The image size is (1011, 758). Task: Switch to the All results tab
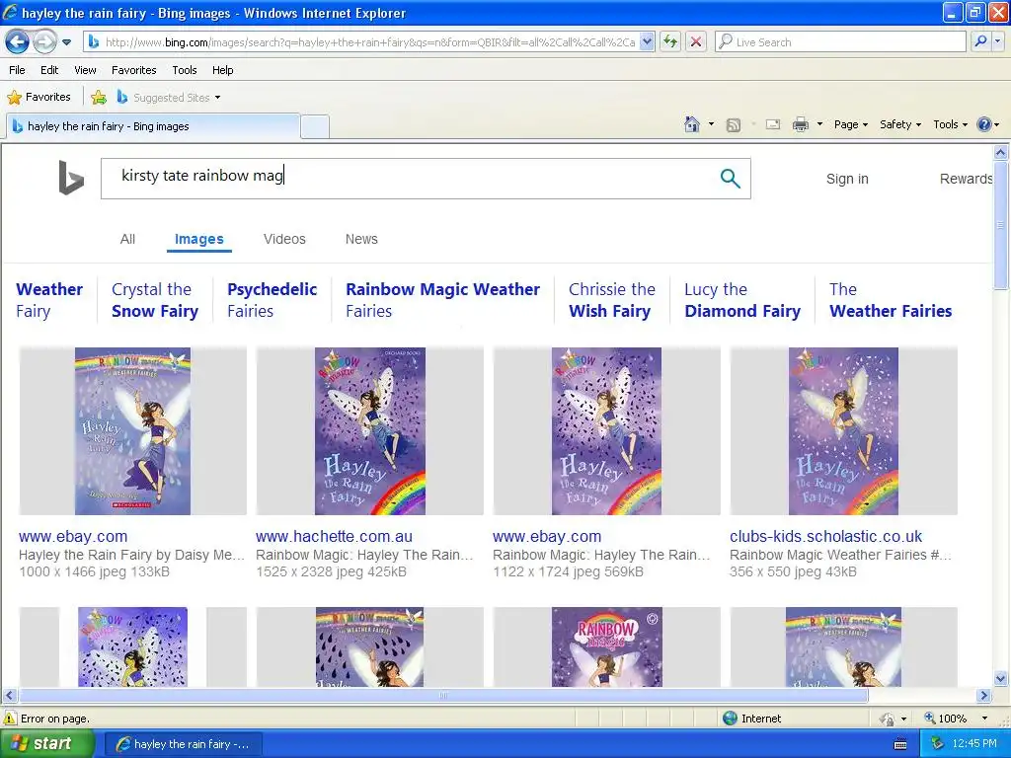[127, 239]
